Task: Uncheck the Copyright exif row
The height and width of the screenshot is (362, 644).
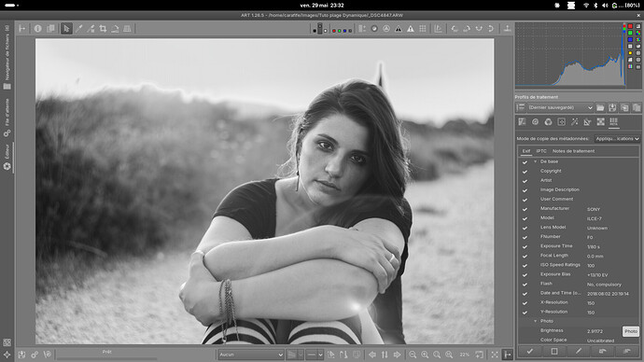Action: tap(525, 171)
